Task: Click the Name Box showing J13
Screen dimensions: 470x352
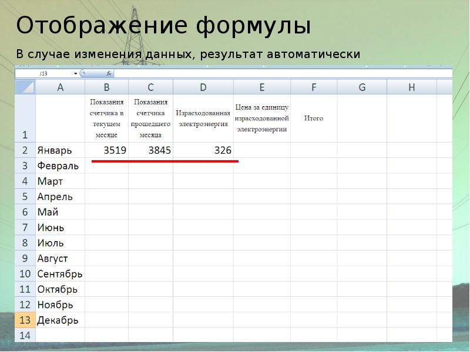Action: (44, 74)
